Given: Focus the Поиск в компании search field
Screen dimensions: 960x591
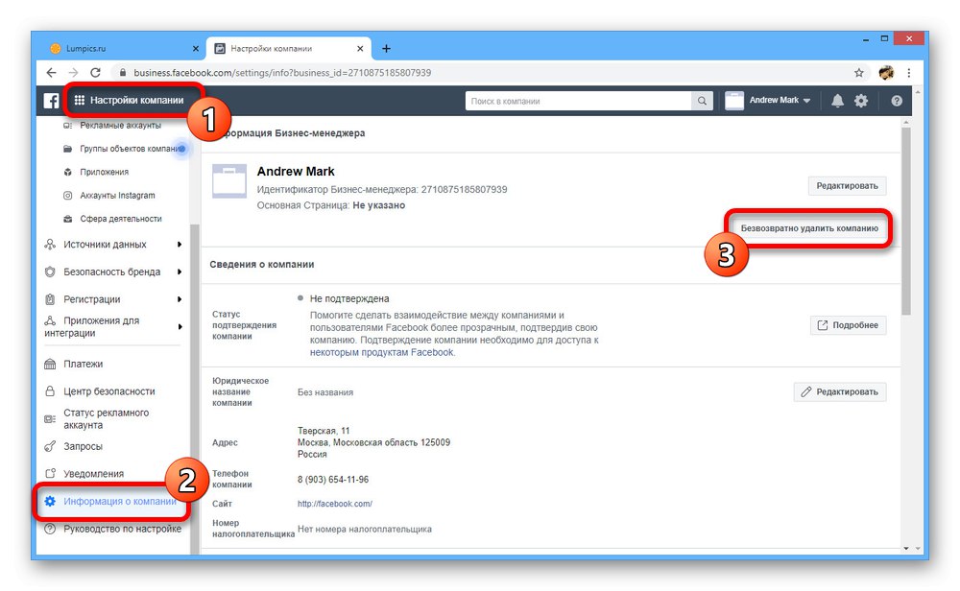Looking at the screenshot, I should [x=579, y=101].
